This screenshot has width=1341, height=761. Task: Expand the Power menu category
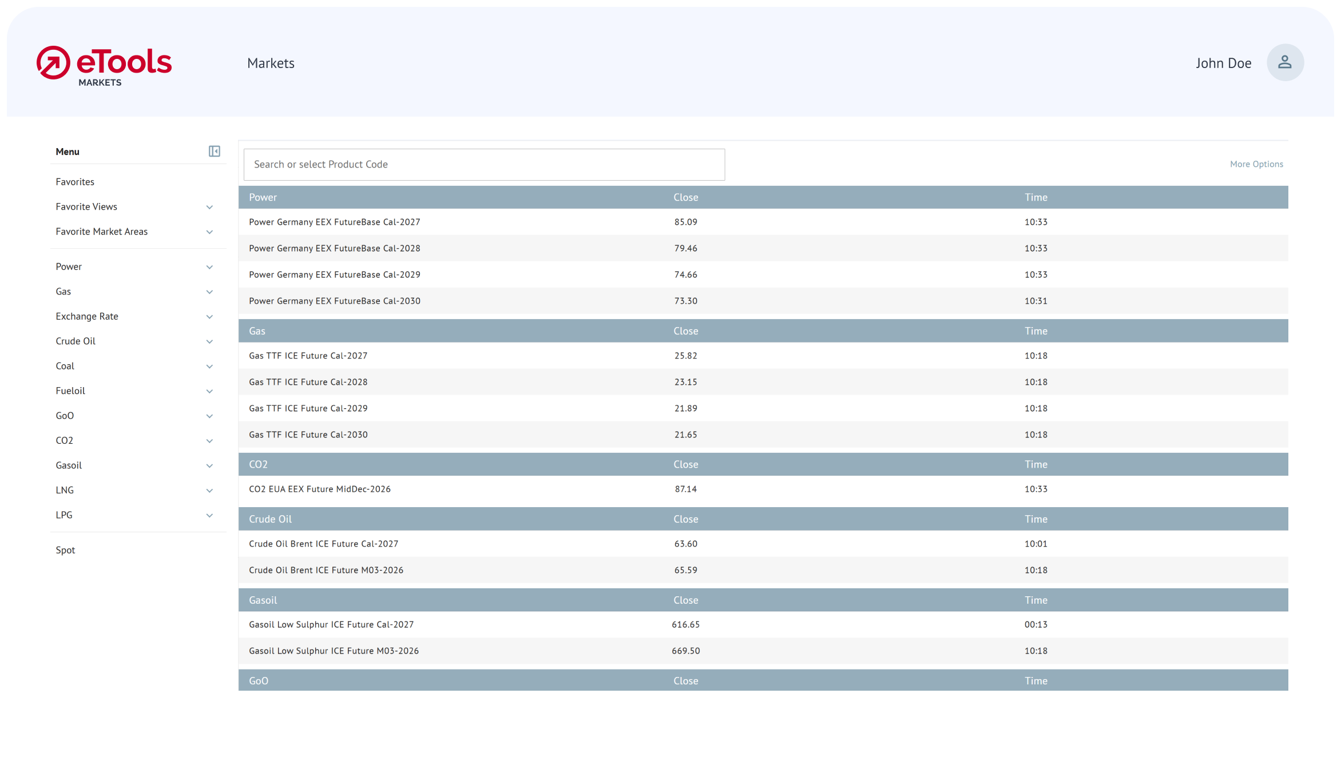[x=209, y=267]
